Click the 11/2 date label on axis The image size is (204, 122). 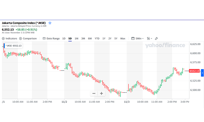(x=64, y=102)
